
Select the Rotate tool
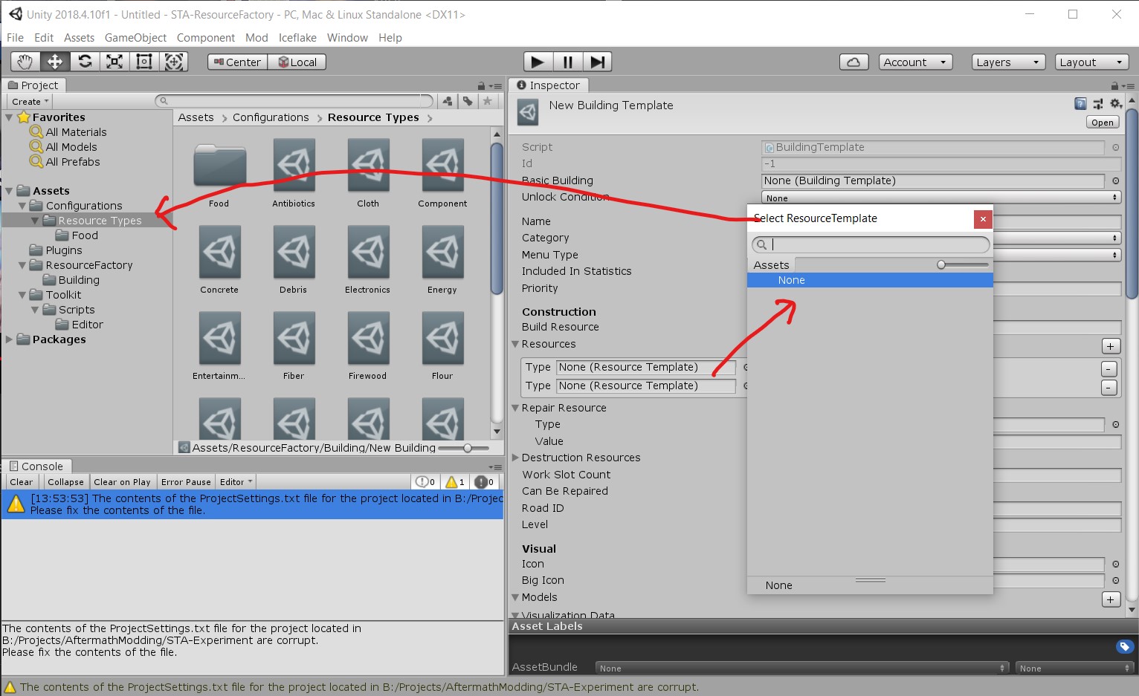click(x=85, y=62)
